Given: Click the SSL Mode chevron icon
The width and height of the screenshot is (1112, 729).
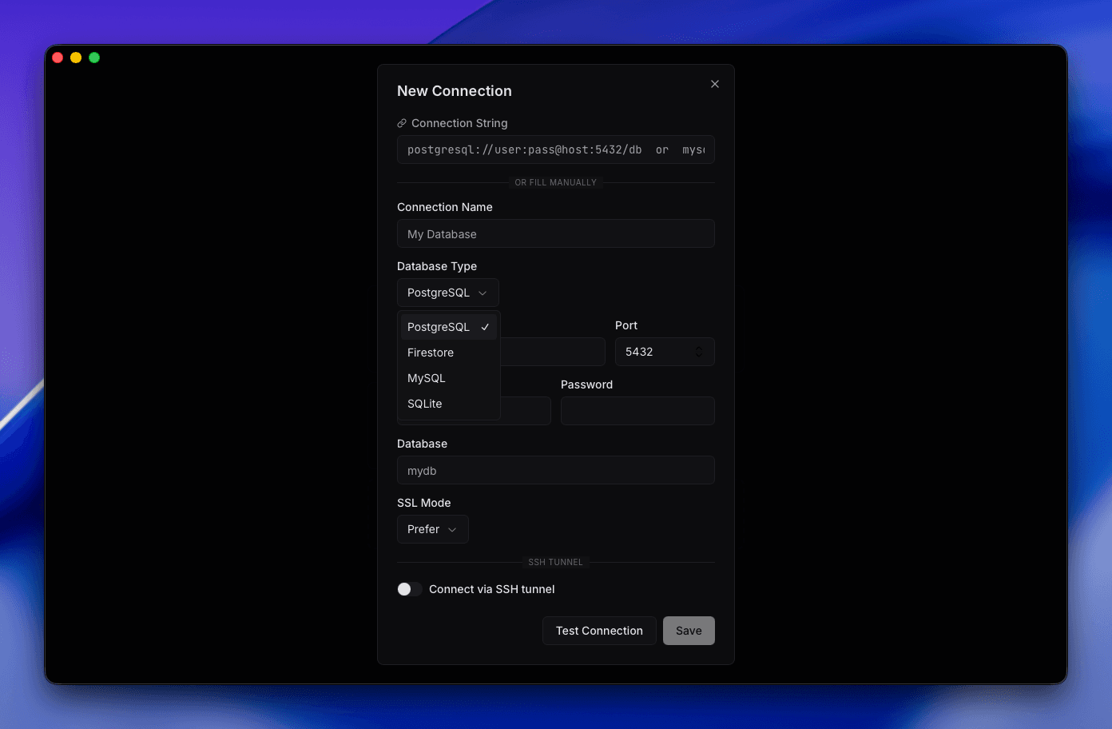Looking at the screenshot, I should click(x=452, y=529).
